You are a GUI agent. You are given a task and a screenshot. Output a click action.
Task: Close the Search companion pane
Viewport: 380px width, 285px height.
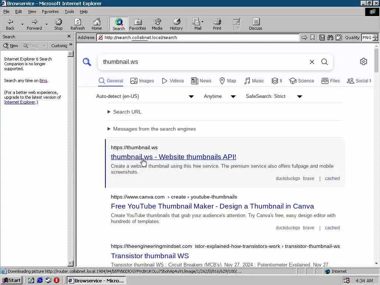(x=69, y=36)
